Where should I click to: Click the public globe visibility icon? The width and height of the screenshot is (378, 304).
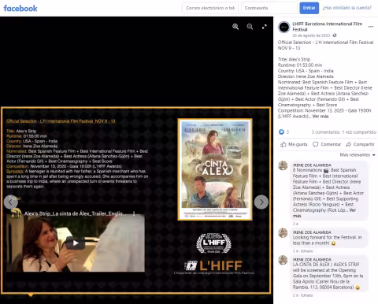coord(335,35)
